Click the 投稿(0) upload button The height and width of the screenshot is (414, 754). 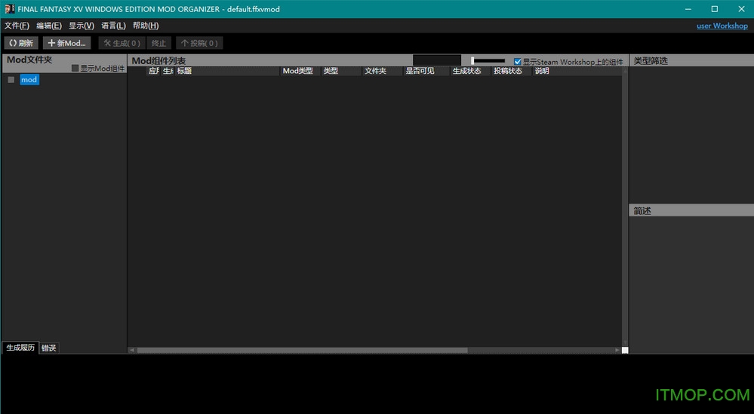[199, 43]
